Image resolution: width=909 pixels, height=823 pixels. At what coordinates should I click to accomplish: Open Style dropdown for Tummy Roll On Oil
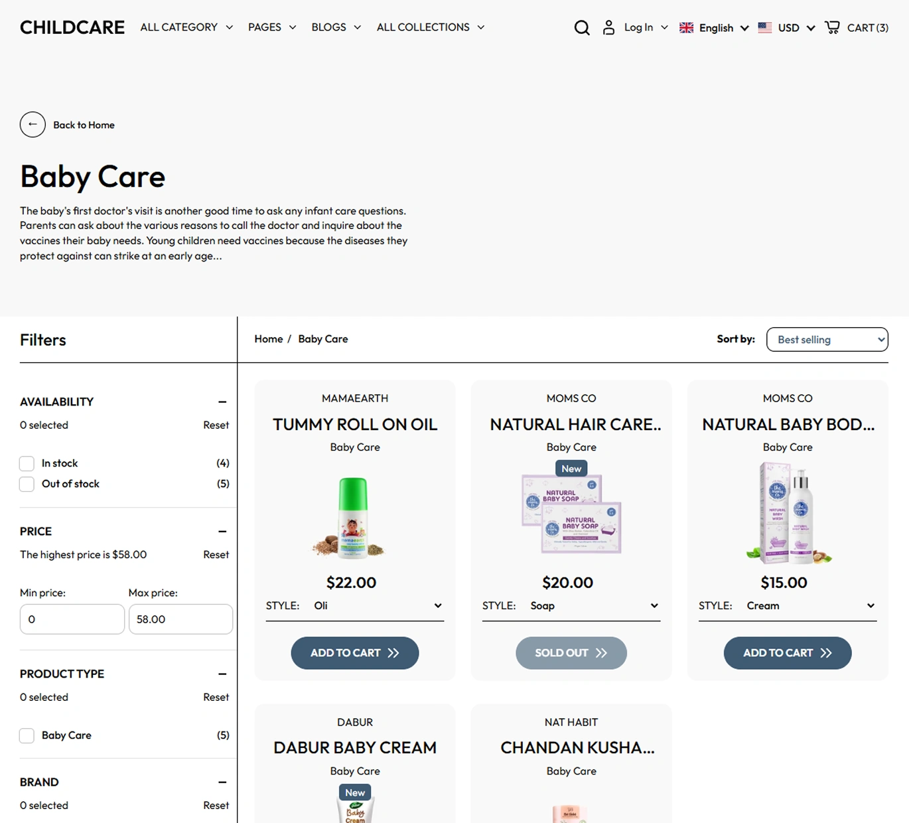378,605
